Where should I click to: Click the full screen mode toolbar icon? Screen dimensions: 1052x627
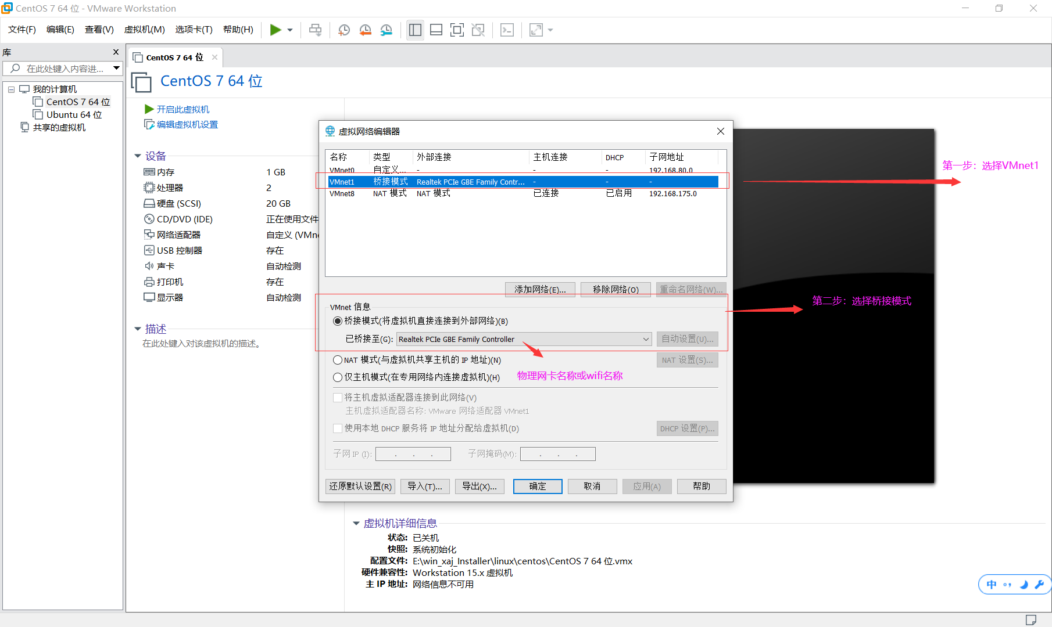coord(457,30)
